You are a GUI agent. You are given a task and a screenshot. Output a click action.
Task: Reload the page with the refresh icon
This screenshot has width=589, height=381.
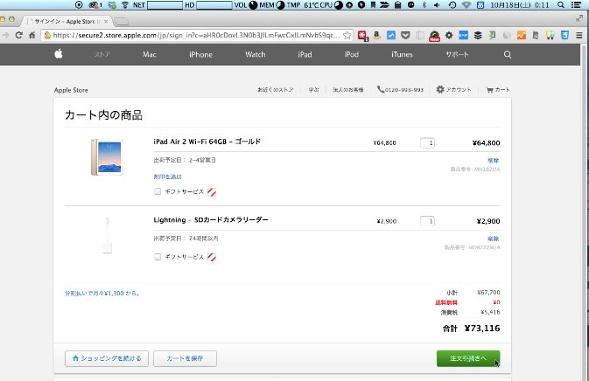pos(18,35)
